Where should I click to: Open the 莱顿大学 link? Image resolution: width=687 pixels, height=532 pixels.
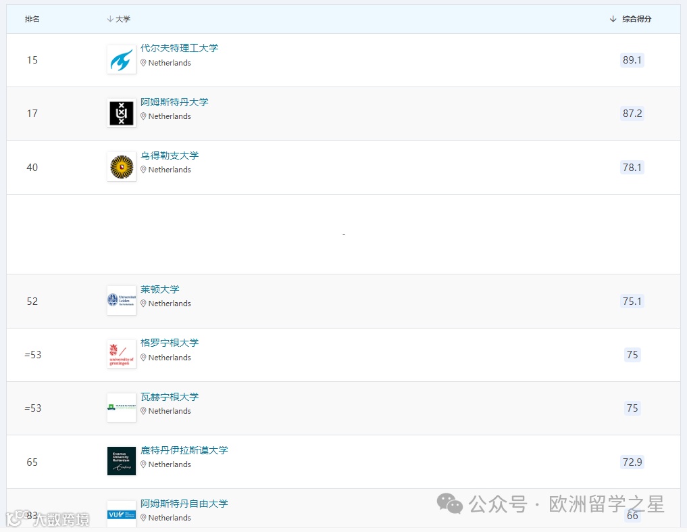tap(159, 289)
